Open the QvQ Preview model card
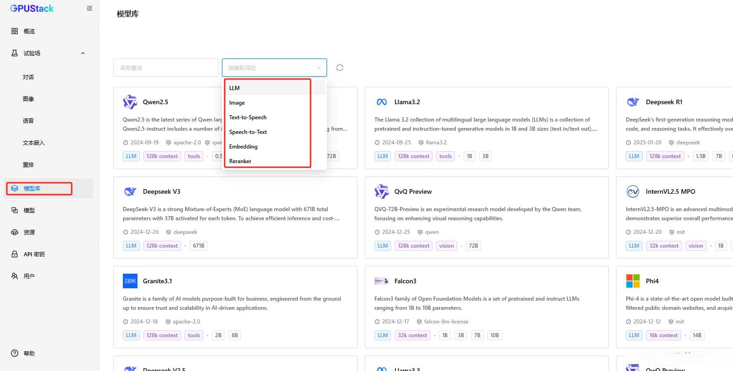 tap(486, 217)
